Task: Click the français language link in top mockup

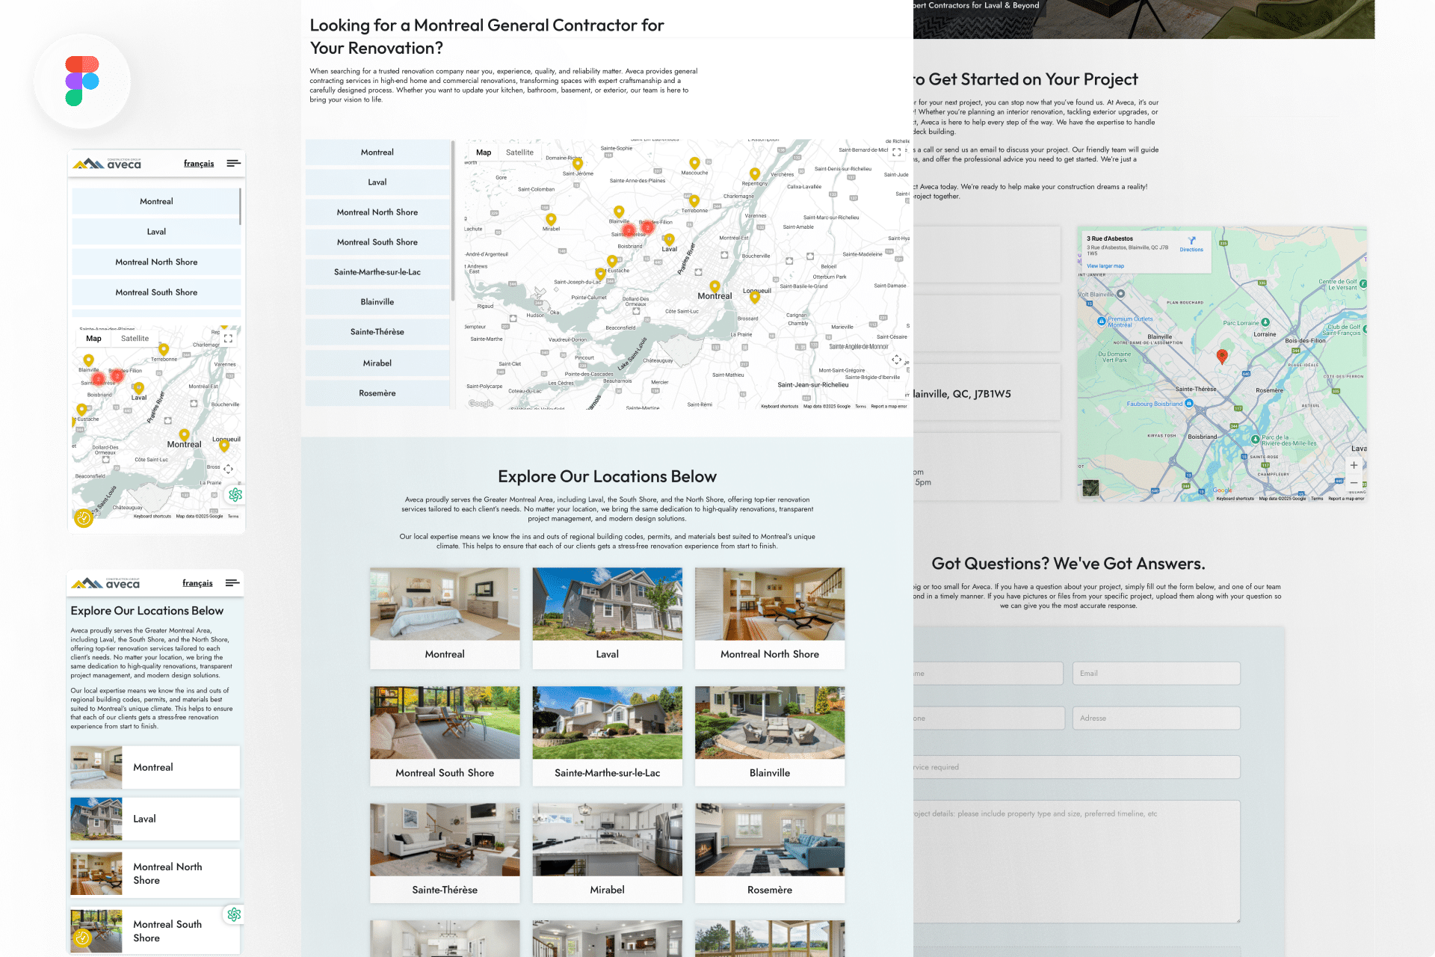Action: coord(199,164)
